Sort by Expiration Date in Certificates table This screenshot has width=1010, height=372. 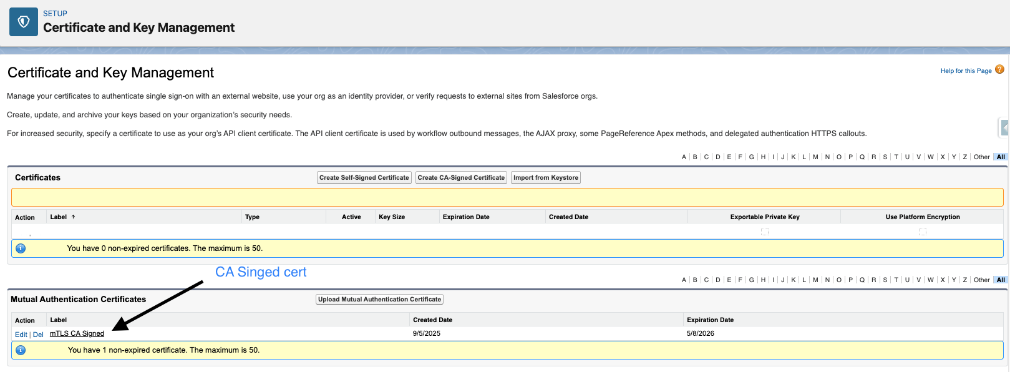pos(465,217)
